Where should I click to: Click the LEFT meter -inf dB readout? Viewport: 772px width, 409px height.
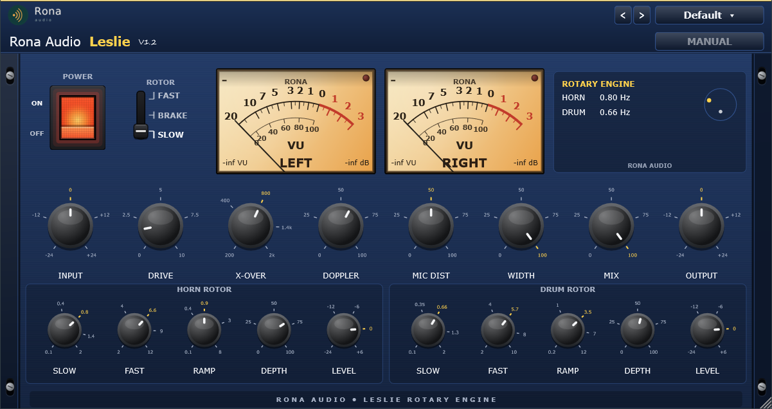tap(357, 163)
